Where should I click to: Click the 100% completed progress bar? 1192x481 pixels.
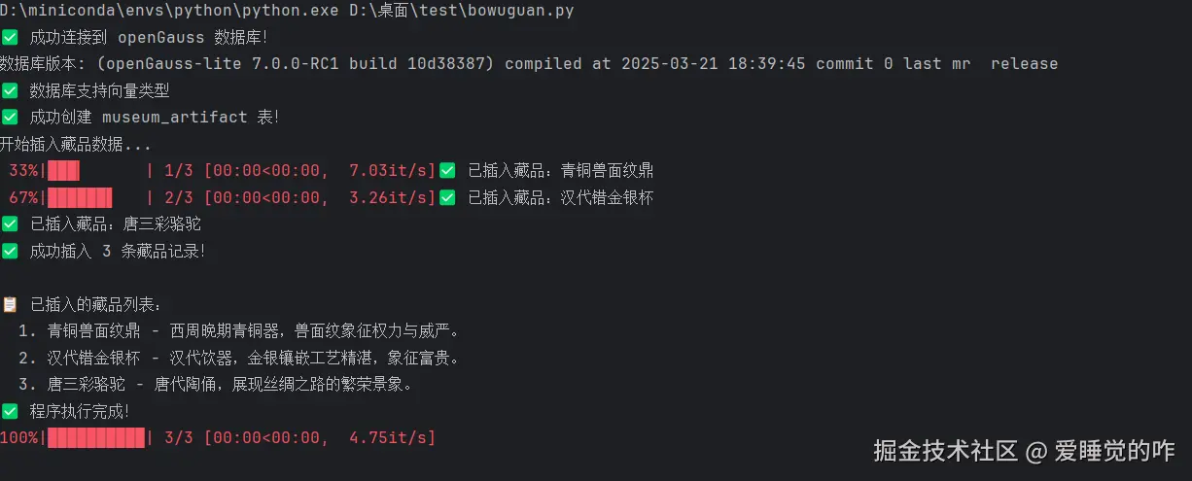click(96, 438)
